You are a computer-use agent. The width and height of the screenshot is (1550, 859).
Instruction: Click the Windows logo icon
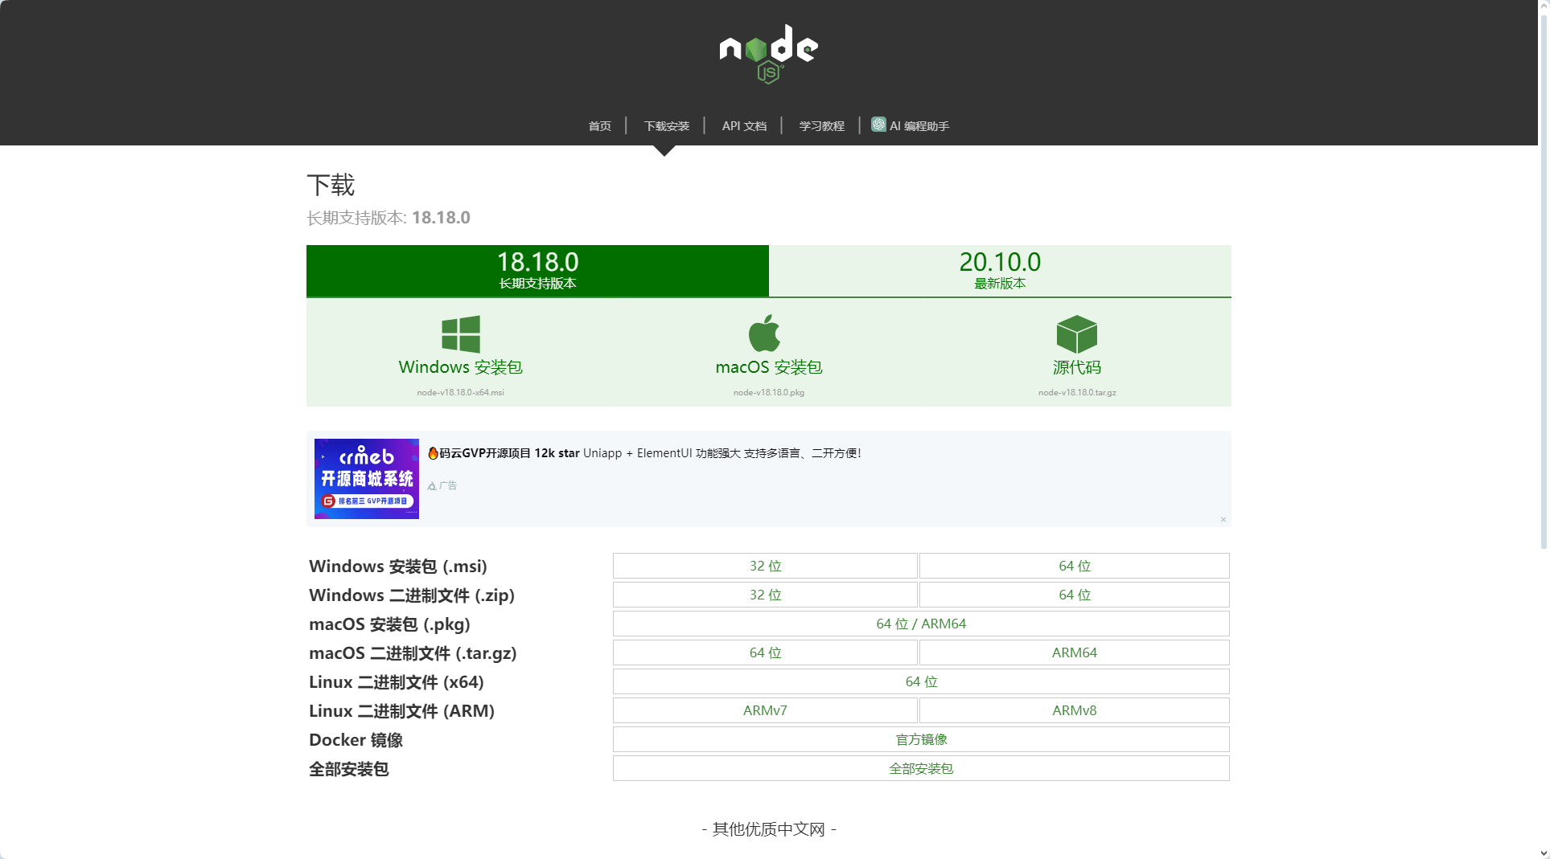click(x=461, y=333)
